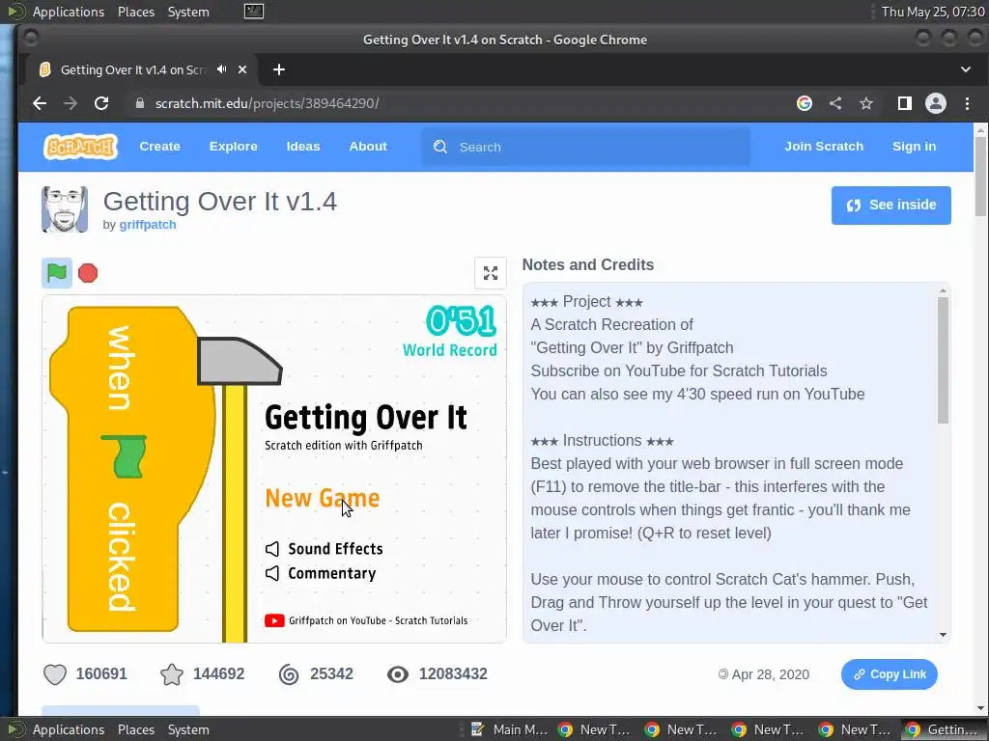The image size is (989, 741).
Task: Reload the page in Chrome
Action: (101, 103)
